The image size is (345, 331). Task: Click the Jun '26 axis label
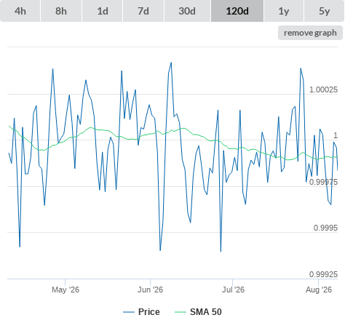click(x=151, y=290)
